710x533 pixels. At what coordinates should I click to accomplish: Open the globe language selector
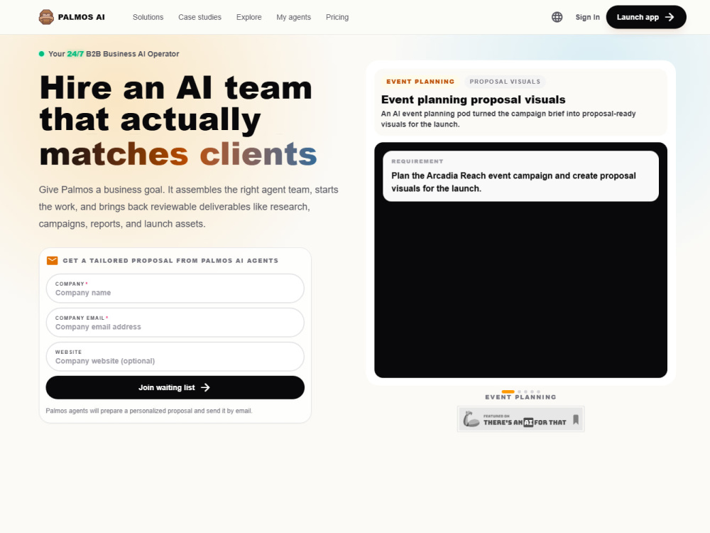[557, 17]
